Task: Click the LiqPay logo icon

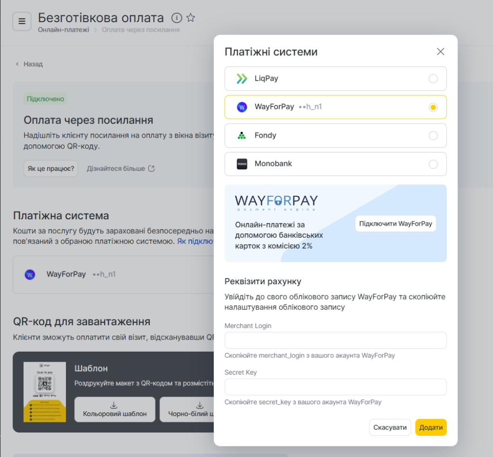Action: point(242,78)
